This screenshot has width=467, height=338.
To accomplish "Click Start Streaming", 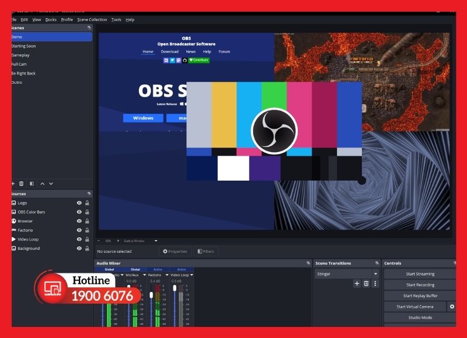I will point(420,274).
